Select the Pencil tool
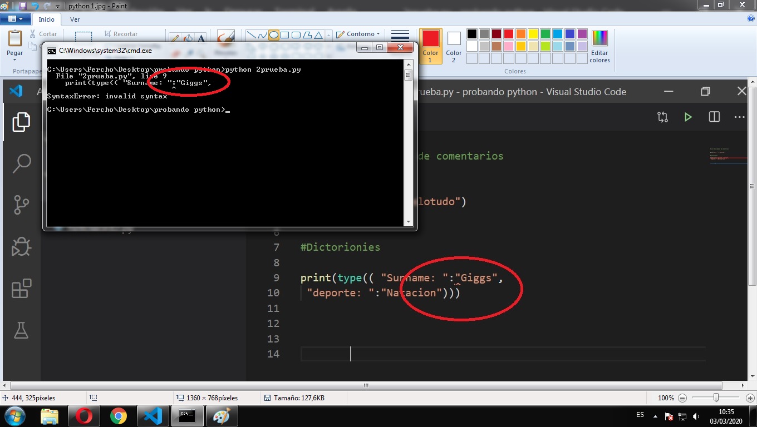 point(175,38)
